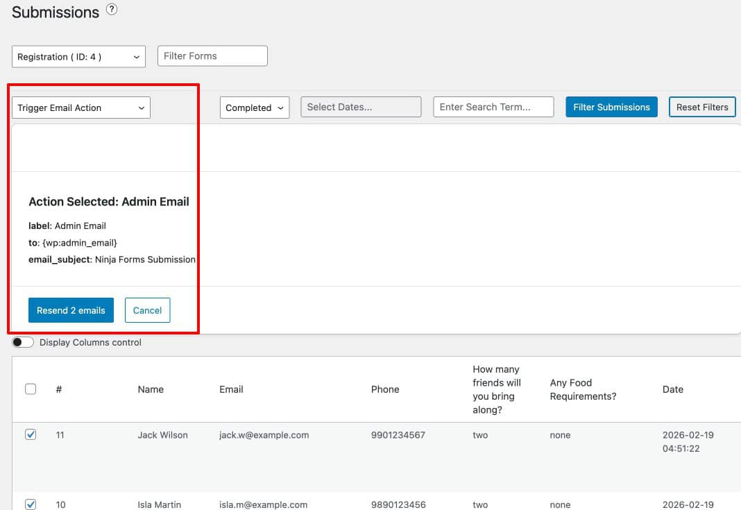Select the Any Food Requirements? column header

coord(584,389)
